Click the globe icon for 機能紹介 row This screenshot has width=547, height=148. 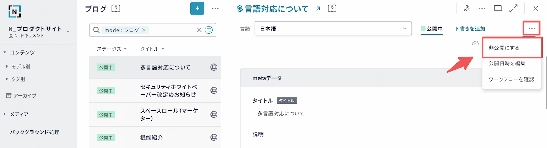click(x=214, y=137)
